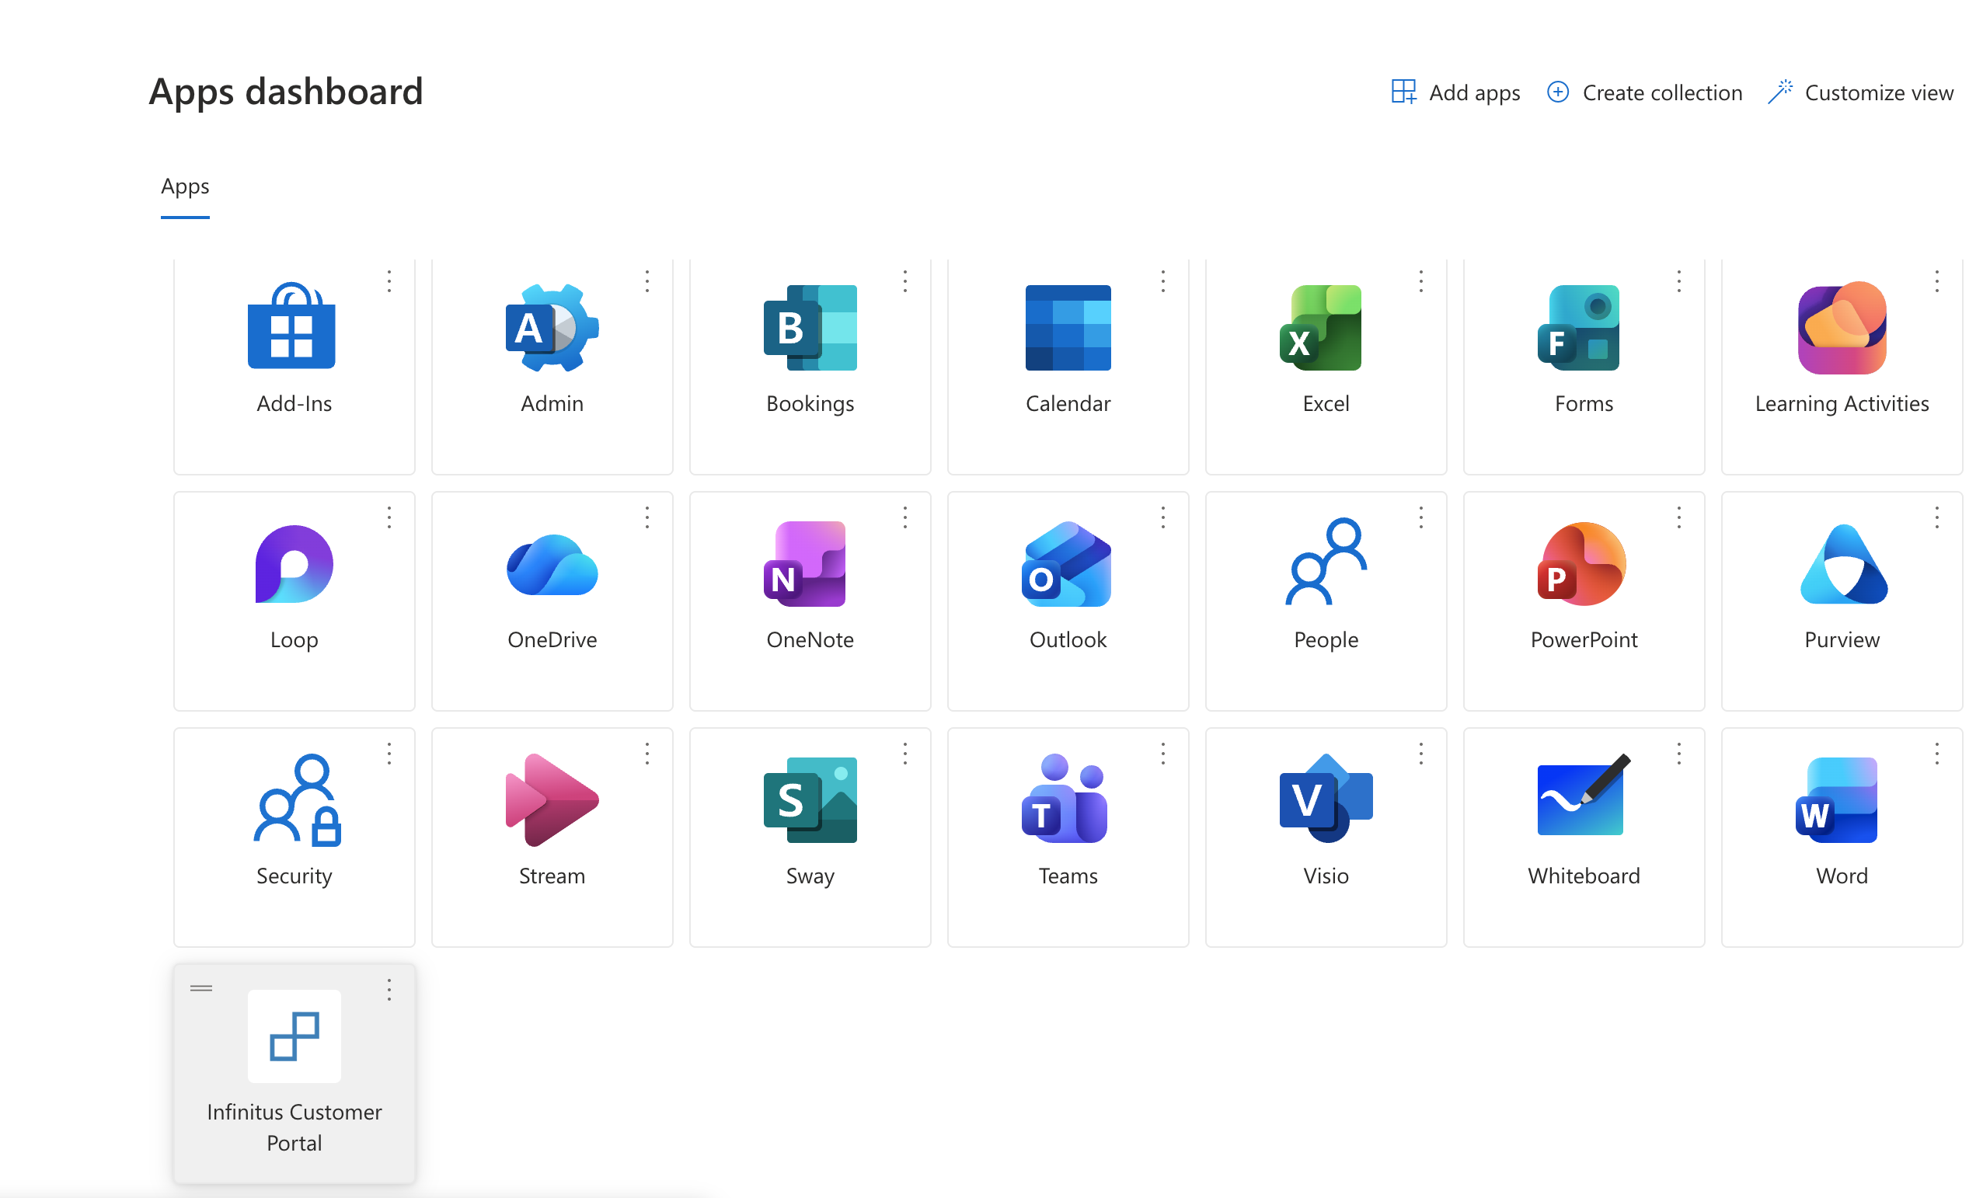Click the OneDrive label text
Viewport: 1983px width, 1198px height.
coord(552,639)
